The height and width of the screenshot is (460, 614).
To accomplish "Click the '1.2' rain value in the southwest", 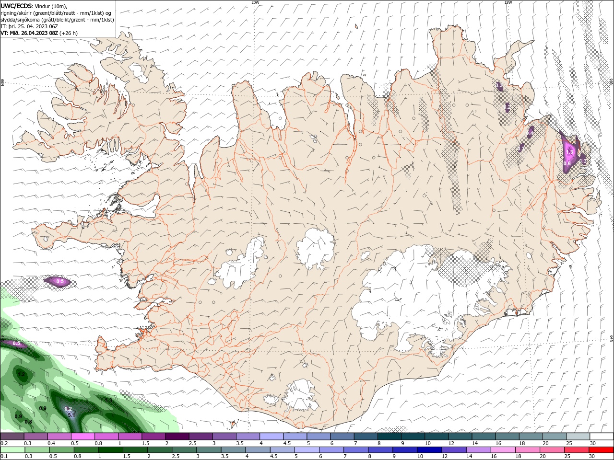I will click(21, 374).
